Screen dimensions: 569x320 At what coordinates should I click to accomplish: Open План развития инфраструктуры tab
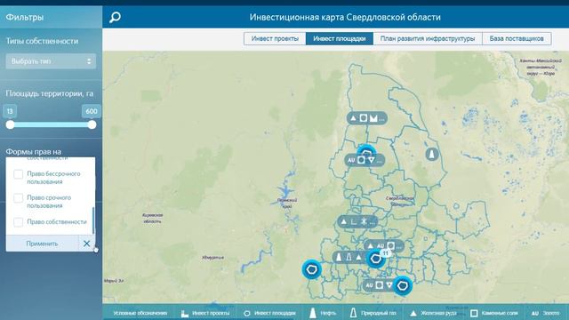428,38
